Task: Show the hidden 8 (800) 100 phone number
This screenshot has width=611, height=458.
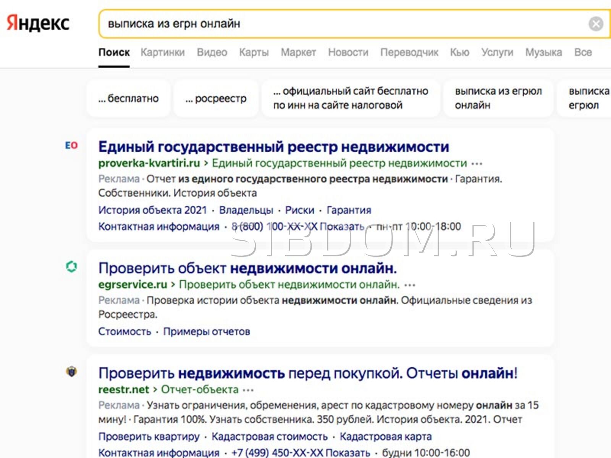Action: [298, 227]
